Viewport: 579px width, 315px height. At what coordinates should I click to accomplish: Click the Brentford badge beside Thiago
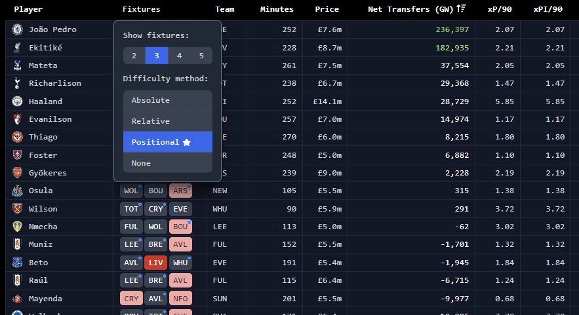pyautogui.click(x=17, y=137)
